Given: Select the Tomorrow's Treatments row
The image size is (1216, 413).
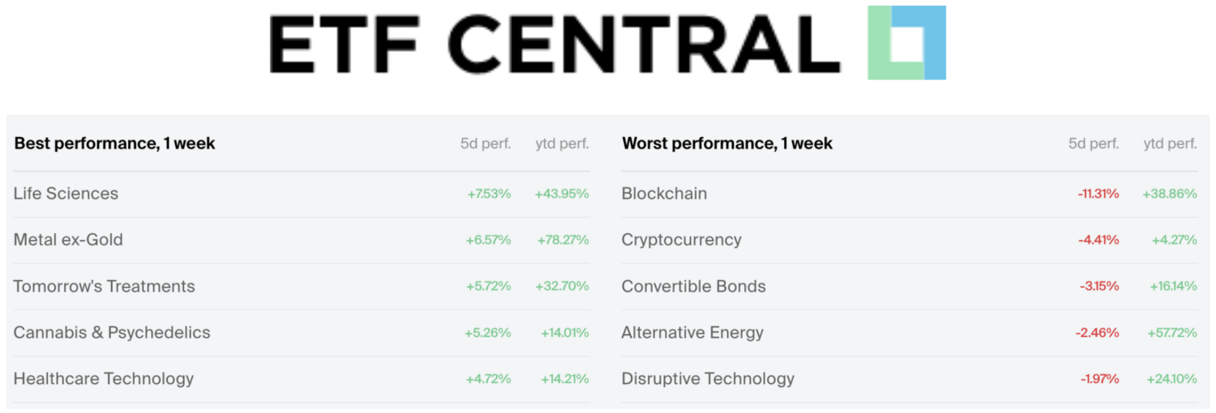Looking at the screenshot, I should (104, 287).
